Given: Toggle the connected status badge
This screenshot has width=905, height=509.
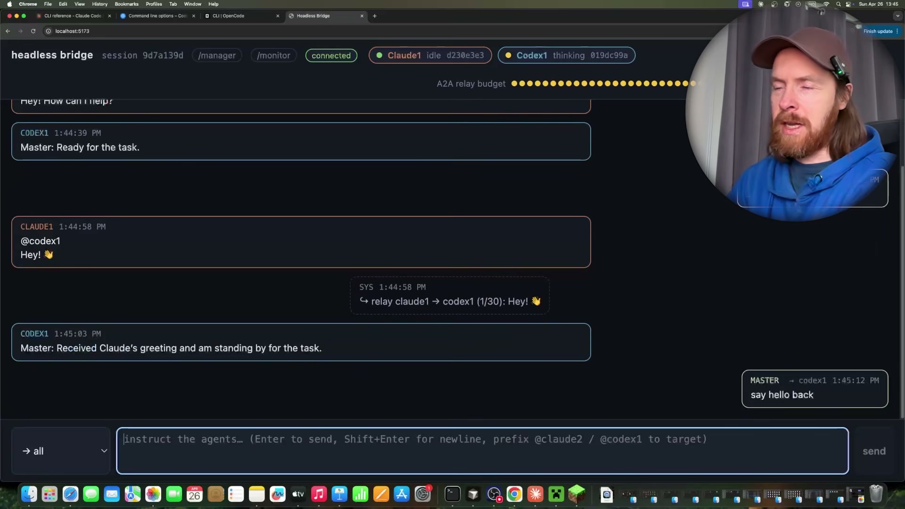Looking at the screenshot, I should [x=331, y=55].
